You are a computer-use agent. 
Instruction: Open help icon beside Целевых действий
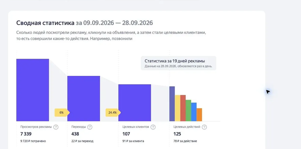[204, 127]
